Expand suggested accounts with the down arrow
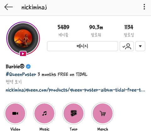The image size is (151, 137). coord(140,46)
